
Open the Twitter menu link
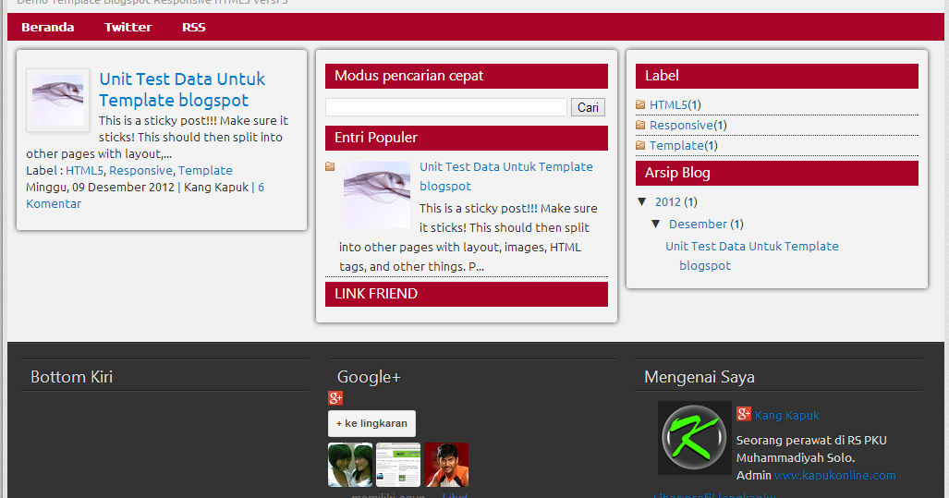128,27
